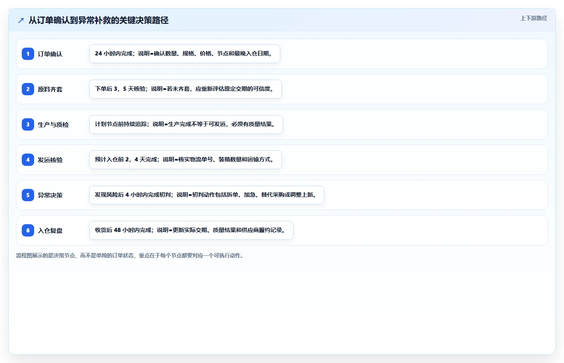Viewport: 564px width, 363px height.
Task: Click the 发现风险后 4 小时内完成初判 box
Action: point(207,195)
